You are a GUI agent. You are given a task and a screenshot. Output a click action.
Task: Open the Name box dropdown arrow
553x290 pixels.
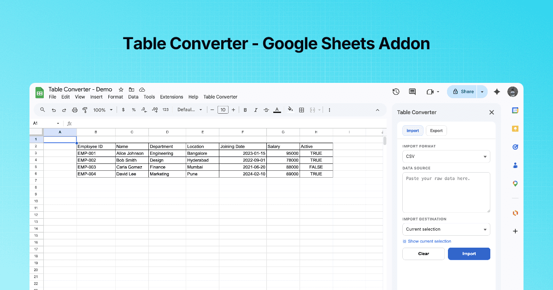coord(58,123)
